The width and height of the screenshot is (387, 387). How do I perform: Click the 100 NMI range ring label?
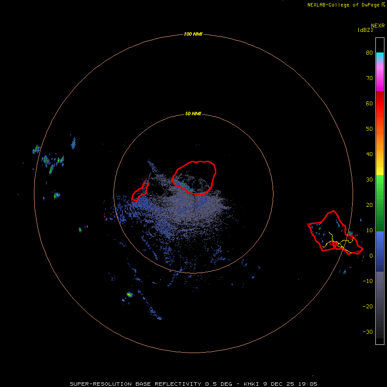coord(193,34)
